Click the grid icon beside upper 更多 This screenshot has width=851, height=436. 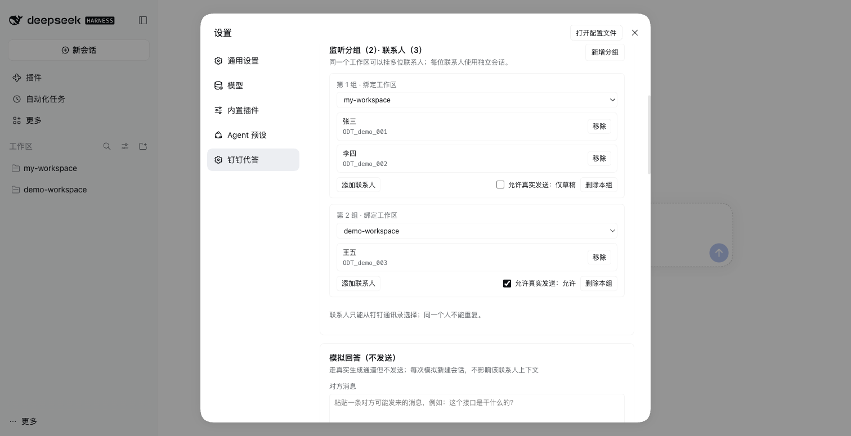[17, 120]
